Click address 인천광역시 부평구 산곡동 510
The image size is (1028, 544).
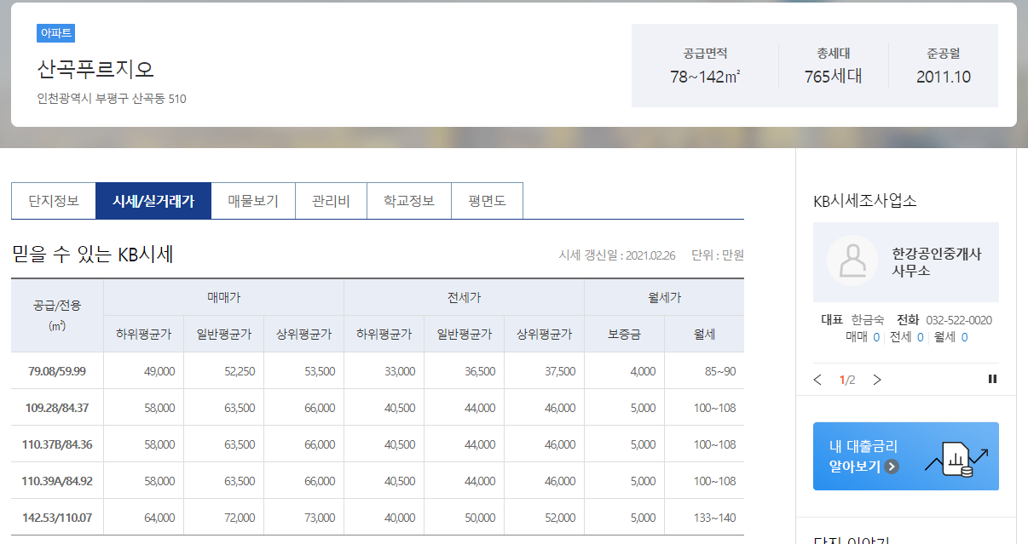[112, 99]
